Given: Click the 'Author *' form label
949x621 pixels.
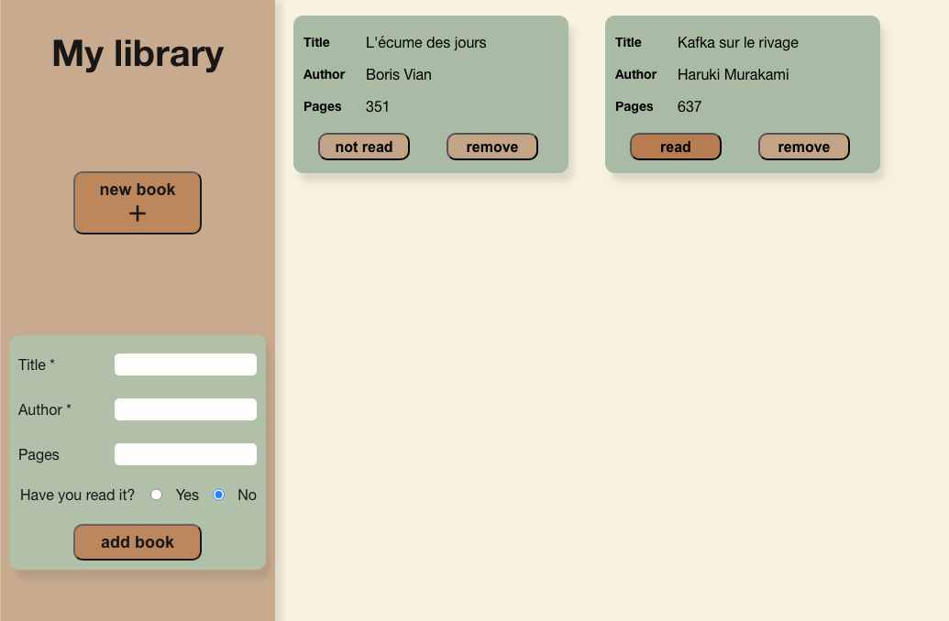Looking at the screenshot, I should (45, 409).
